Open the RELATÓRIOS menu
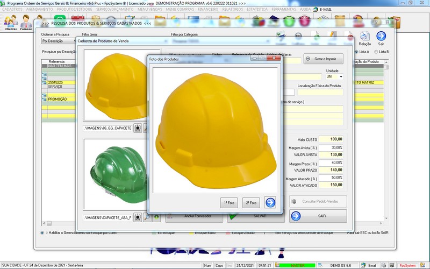The width and height of the screenshot is (430, 269). point(232,10)
